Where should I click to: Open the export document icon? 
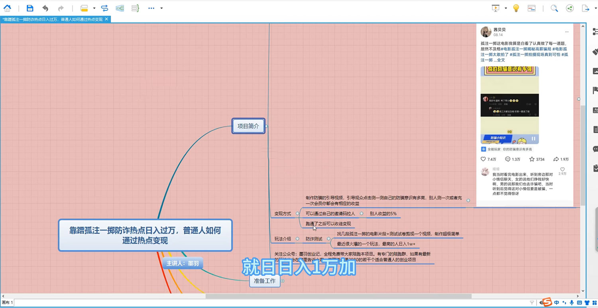point(586,8)
